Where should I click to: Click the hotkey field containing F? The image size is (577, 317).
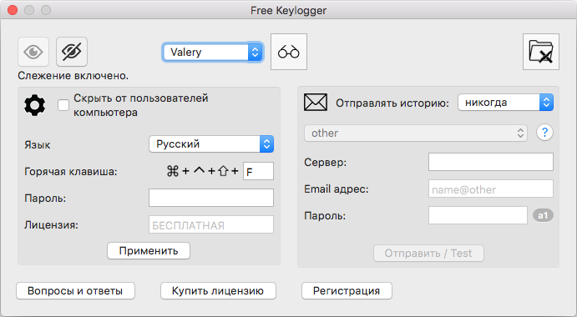pyautogui.click(x=258, y=171)
